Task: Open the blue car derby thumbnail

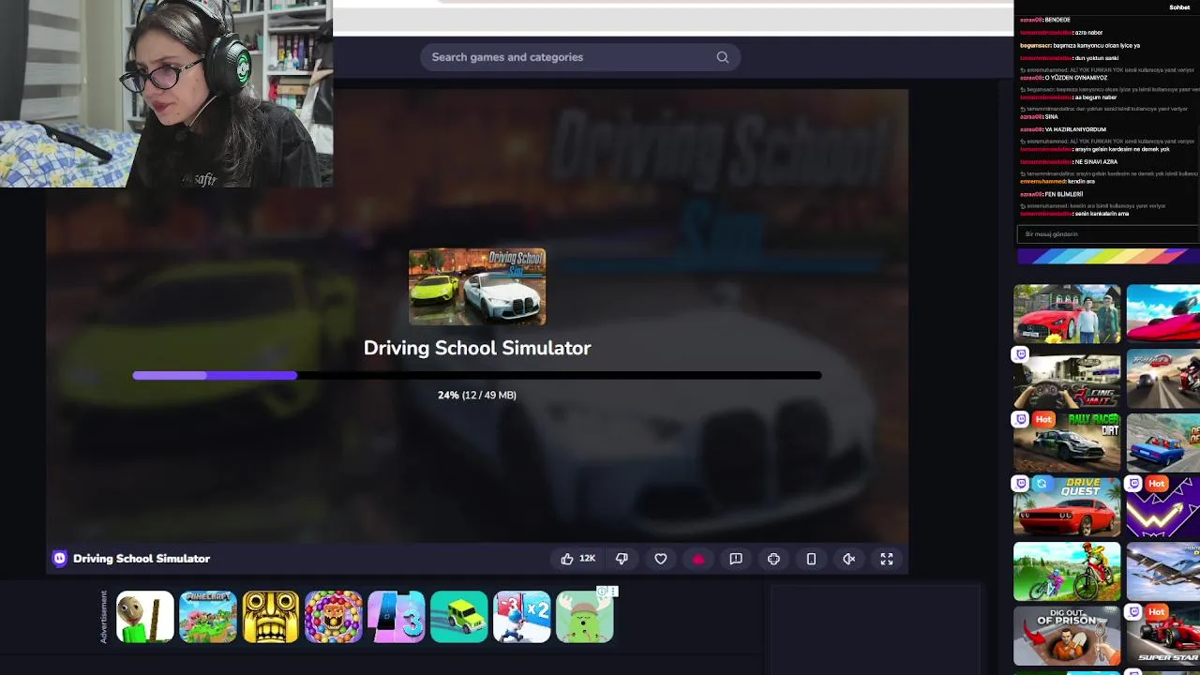Action: pos(1163,443)
